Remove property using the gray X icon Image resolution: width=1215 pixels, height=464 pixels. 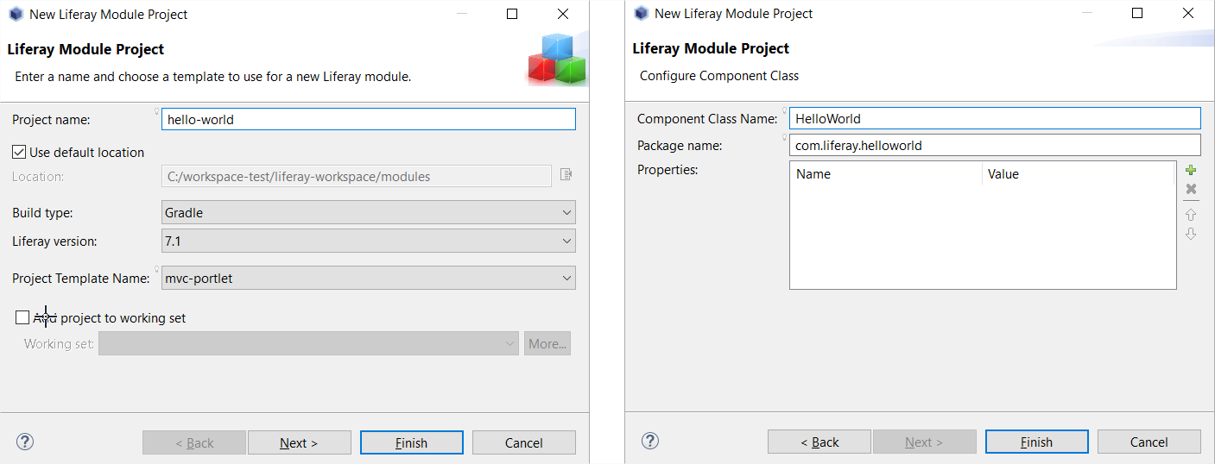(1191, 189)
